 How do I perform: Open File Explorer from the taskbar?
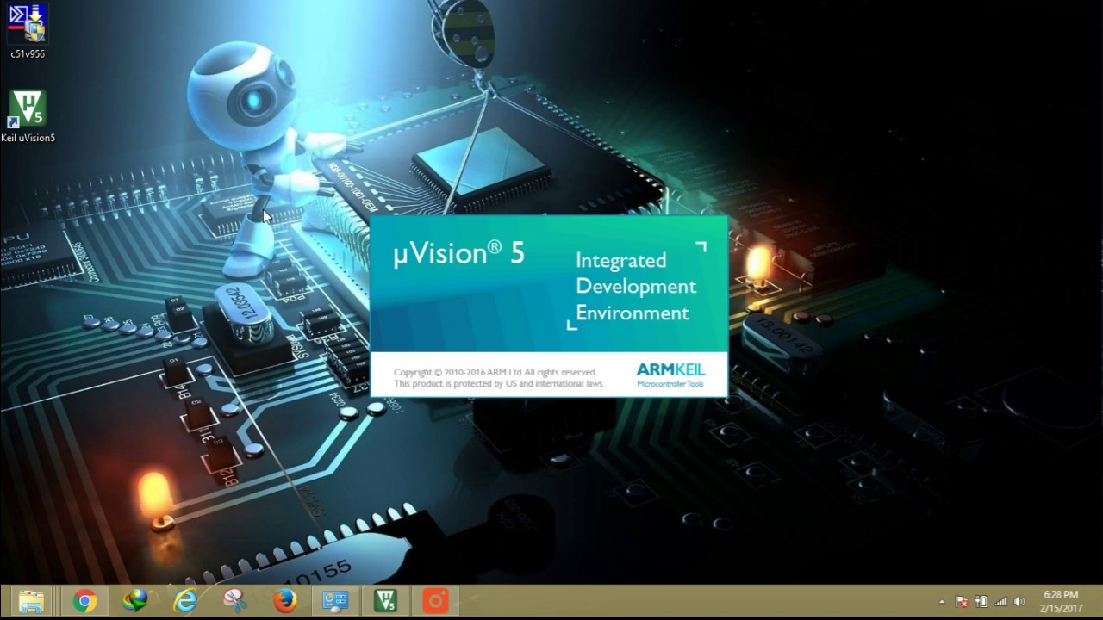click(x=31, y=600)
